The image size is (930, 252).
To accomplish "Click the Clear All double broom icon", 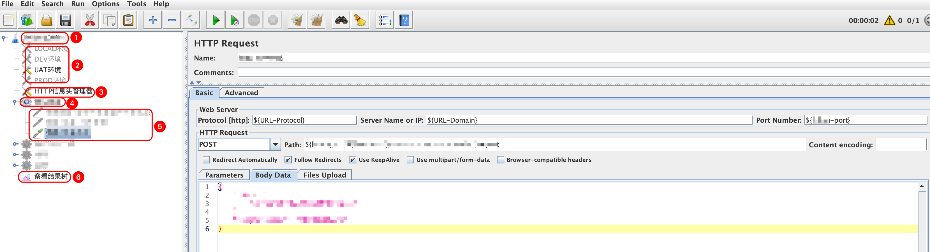I will click(316, 20).
